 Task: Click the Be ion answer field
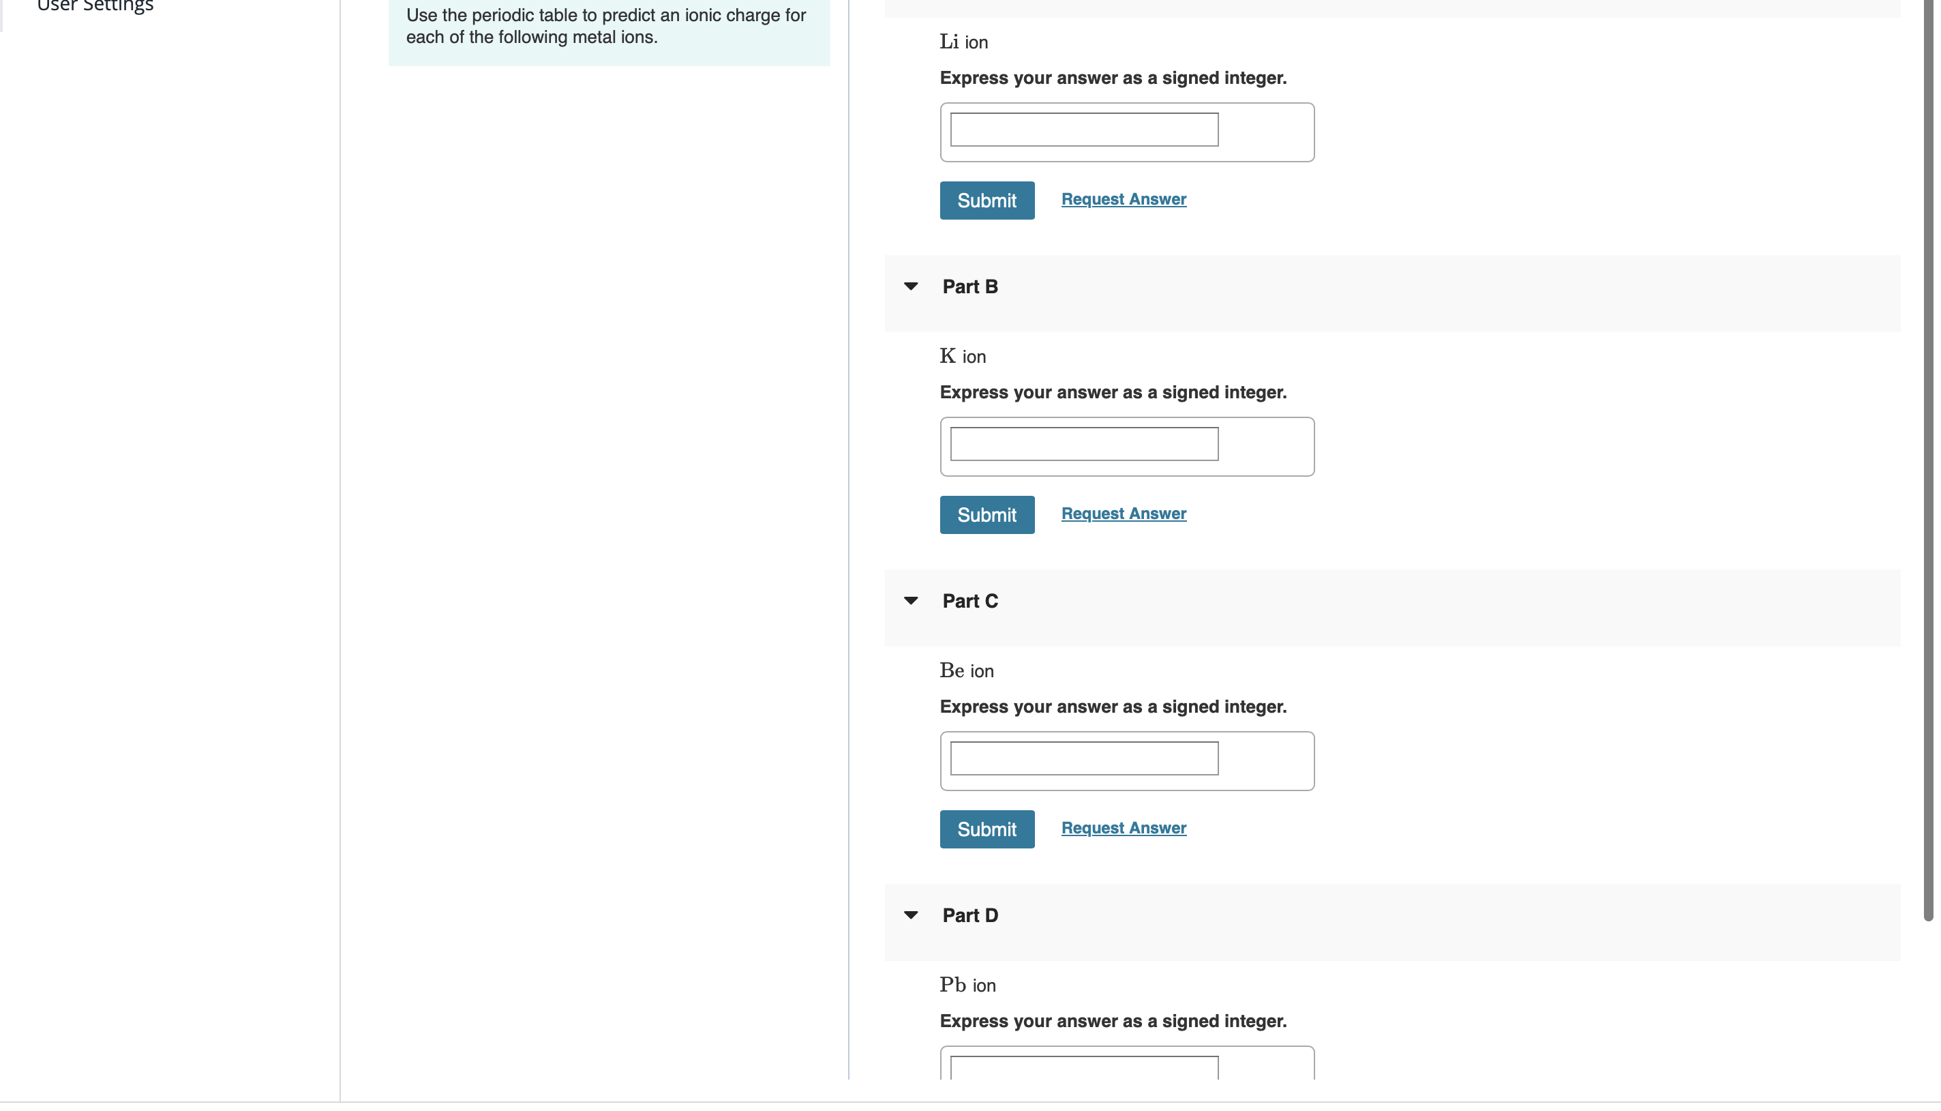click(1084, 758)
